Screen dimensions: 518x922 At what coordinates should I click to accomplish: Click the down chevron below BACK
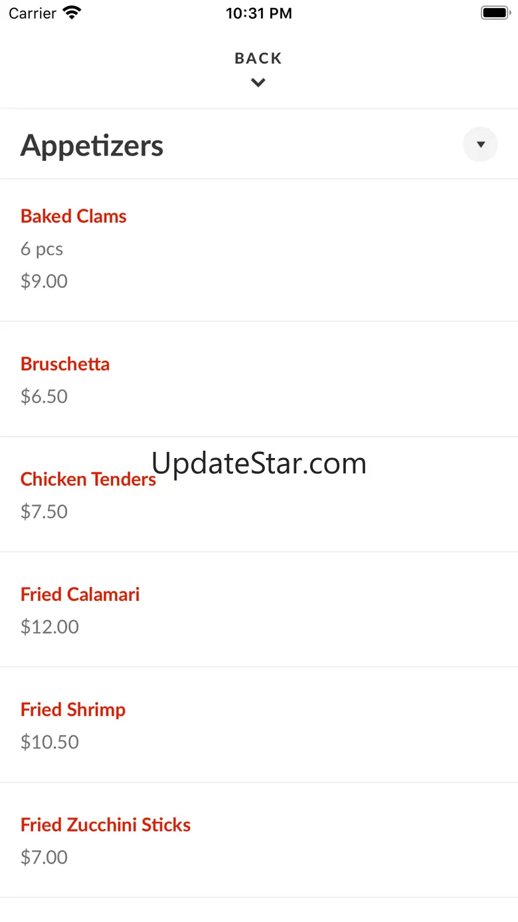258,83
